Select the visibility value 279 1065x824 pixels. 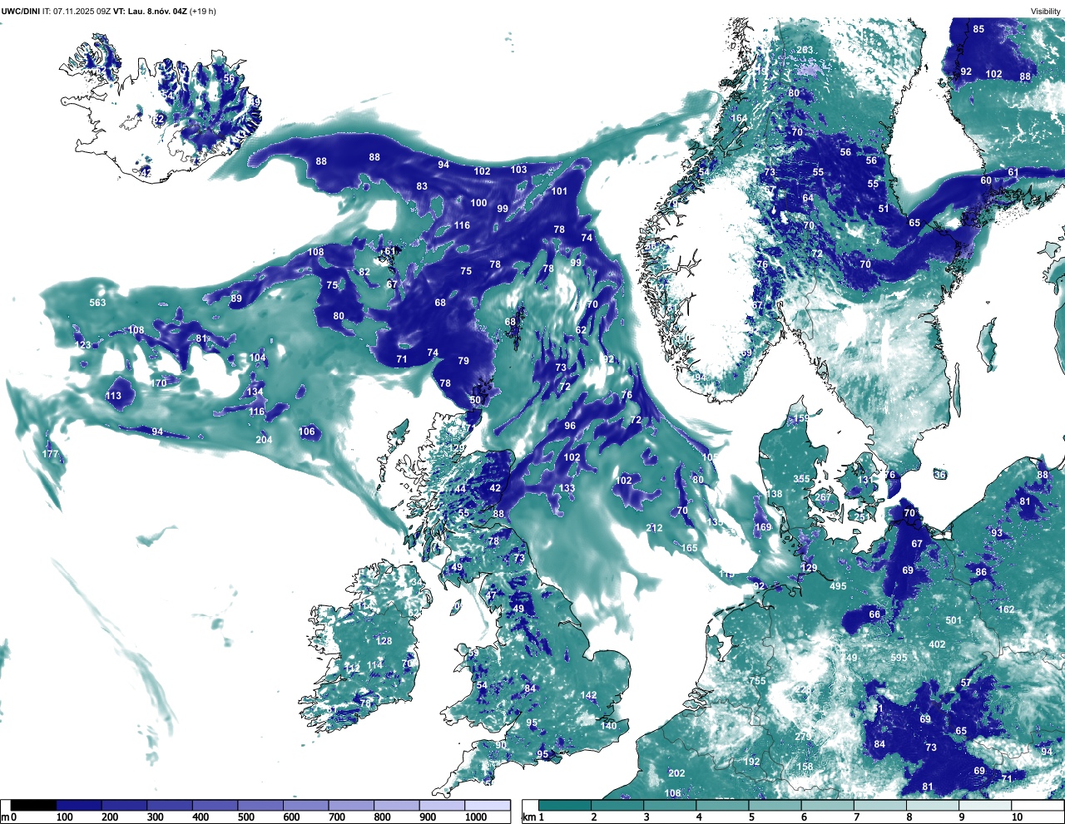coord(803,737)
